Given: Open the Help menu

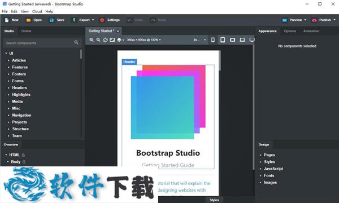Looking at the screenshot, I should coord(49,11).
